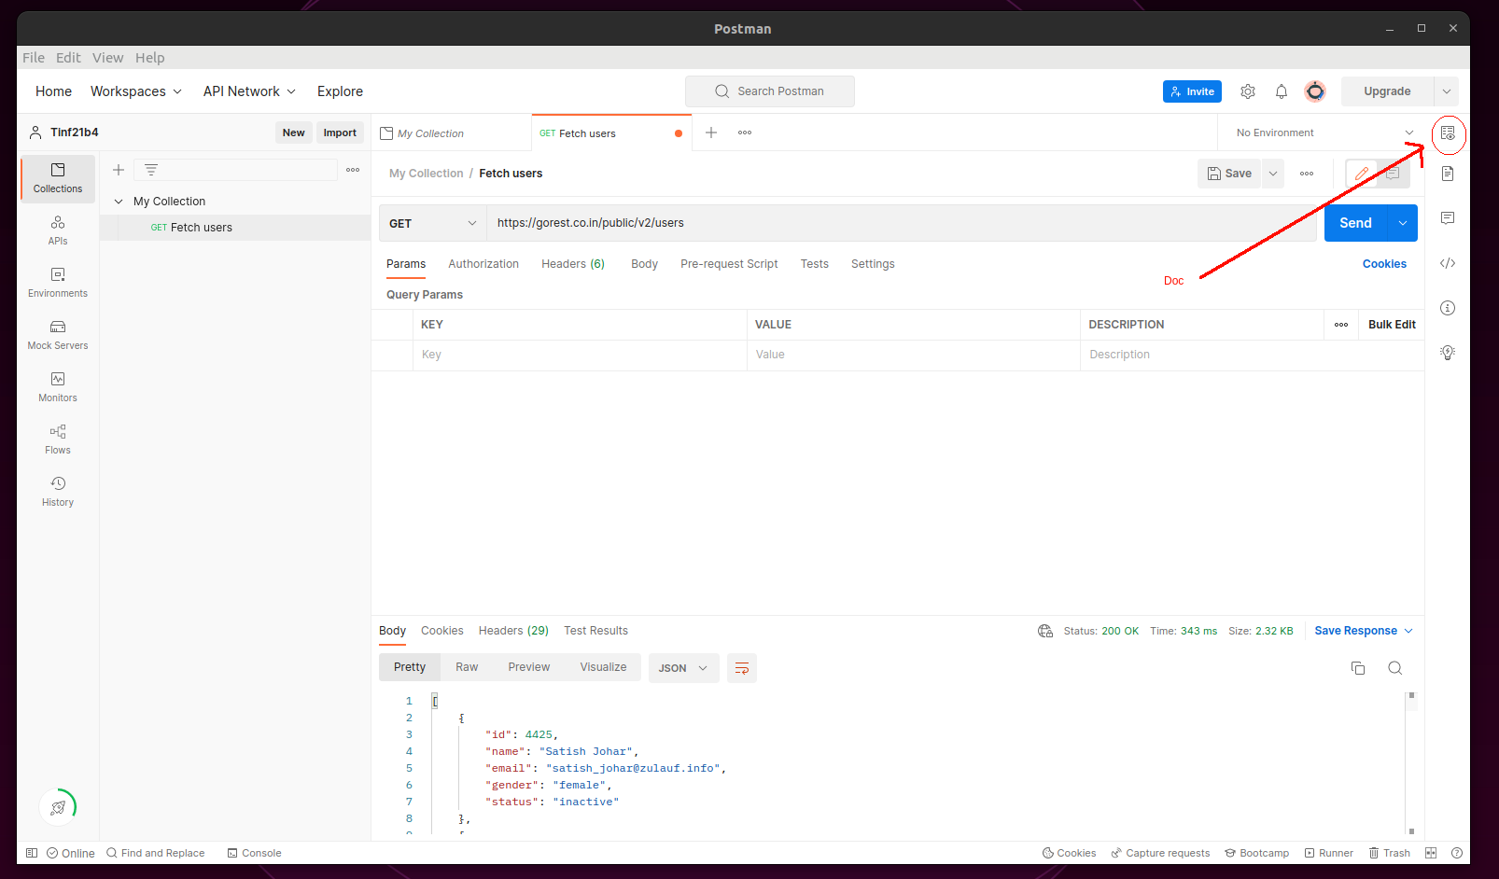Open the settings gear in header
1499x879 pixels.
tap(1248, 91)
